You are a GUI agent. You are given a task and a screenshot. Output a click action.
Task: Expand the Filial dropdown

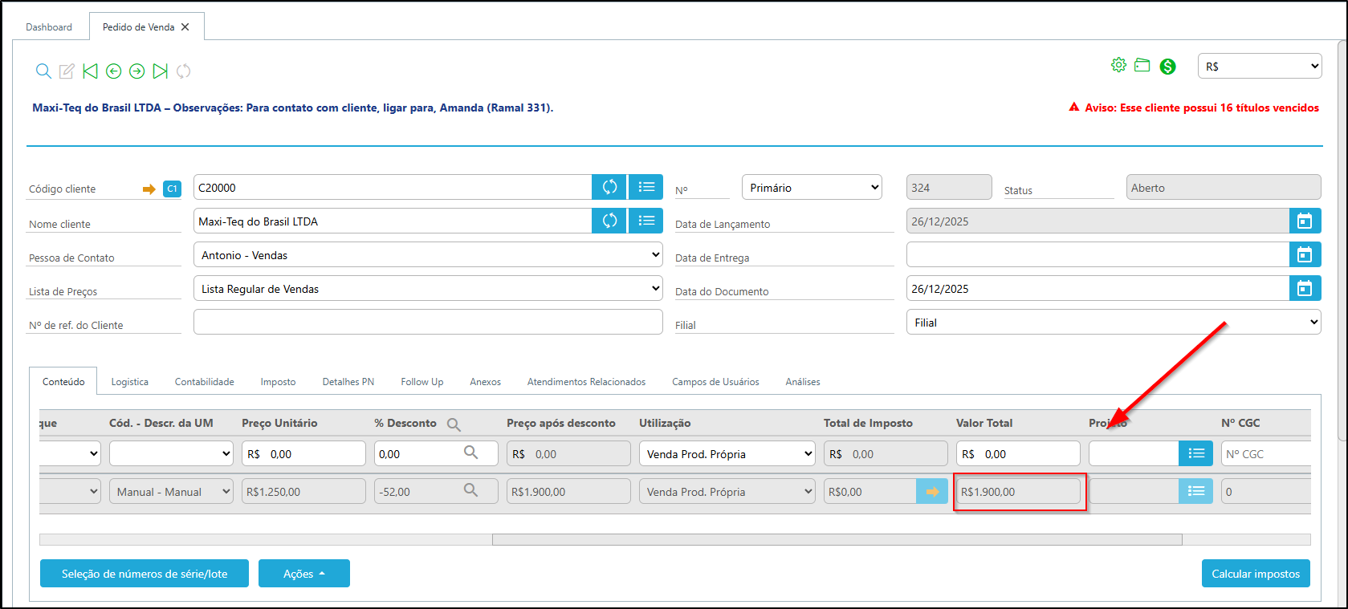pos(1113,323)
